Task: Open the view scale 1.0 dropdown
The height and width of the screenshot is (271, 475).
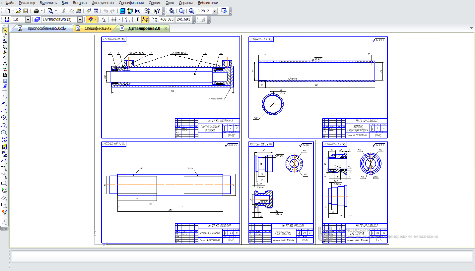Action: (28, 20)
